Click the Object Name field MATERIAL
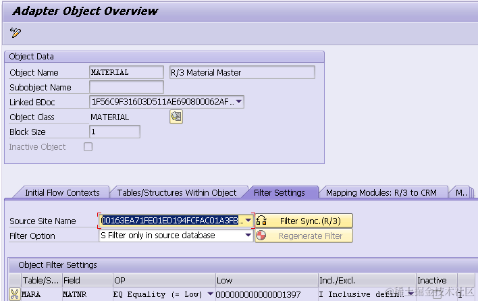 click(x=126, y=72)
